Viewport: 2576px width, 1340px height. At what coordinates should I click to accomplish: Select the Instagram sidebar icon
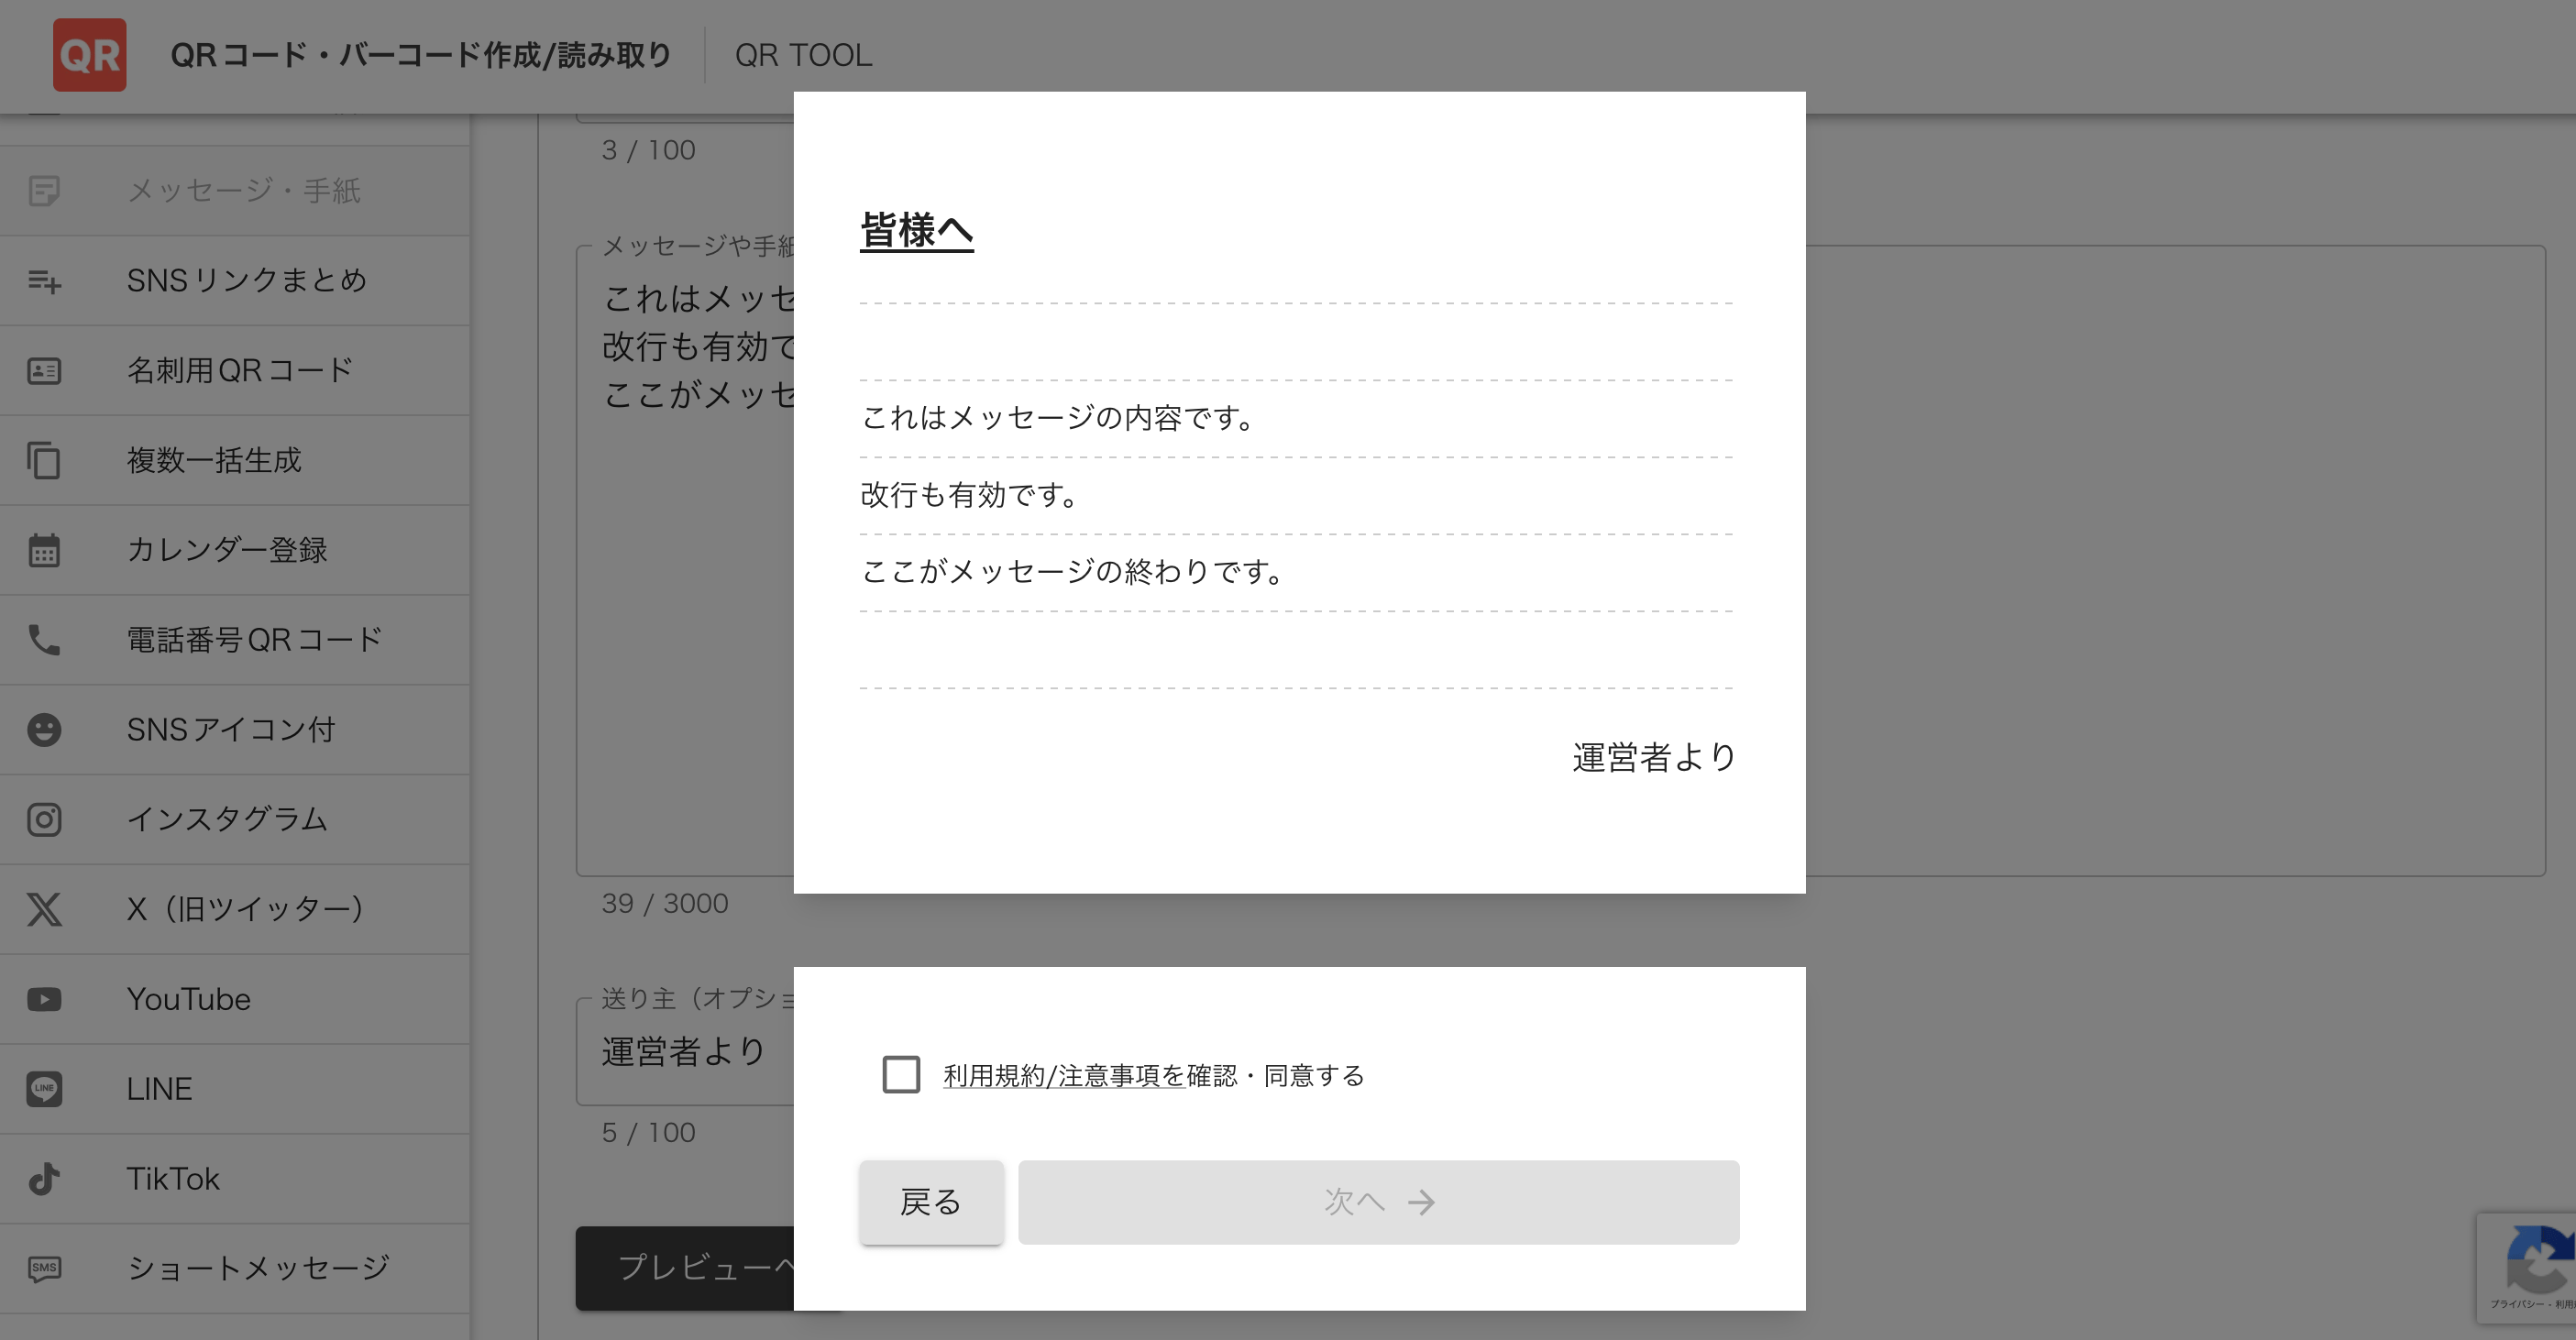click(44, 818)
